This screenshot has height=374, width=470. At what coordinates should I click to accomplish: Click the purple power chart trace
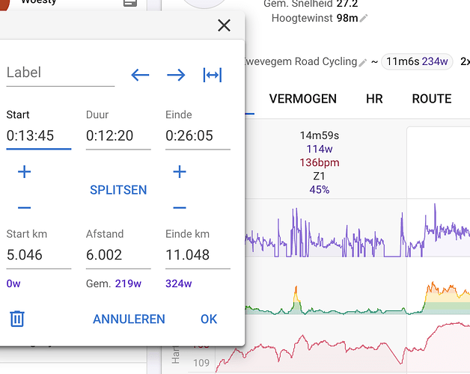coord(357,232)
